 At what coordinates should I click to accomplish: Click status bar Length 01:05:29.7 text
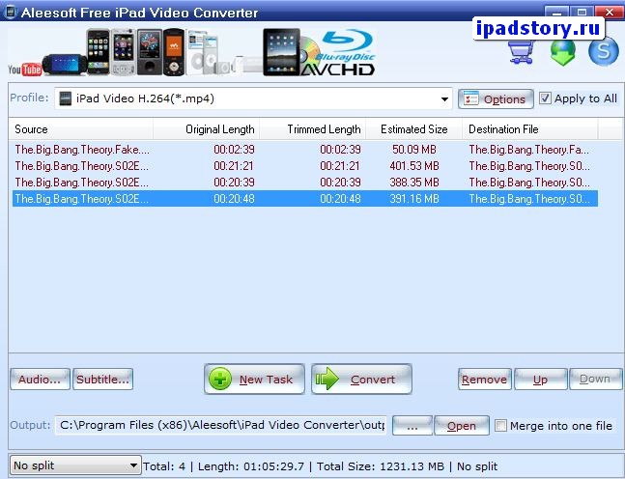(x=251, y=466)
